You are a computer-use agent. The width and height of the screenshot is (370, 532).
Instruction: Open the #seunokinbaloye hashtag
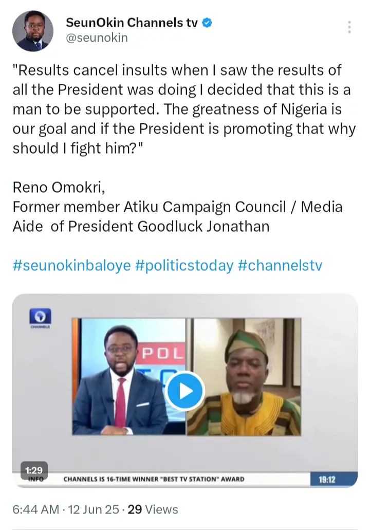click(71, 266)
